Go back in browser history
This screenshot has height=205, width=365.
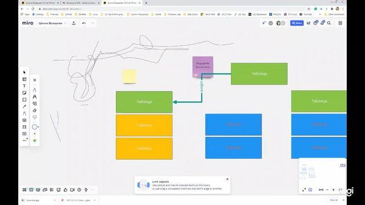coord(22,9)
